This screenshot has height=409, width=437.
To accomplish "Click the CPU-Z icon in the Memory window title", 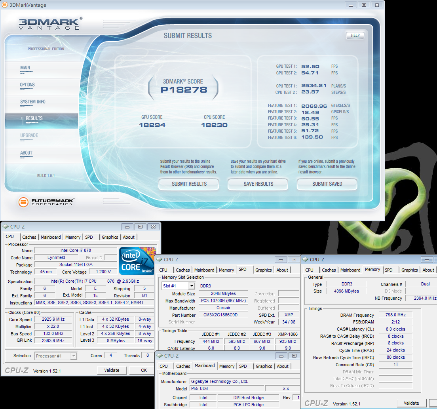I will [305, 260].
